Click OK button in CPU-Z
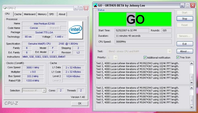This screenshot has height=113, width=198. (80, 103)
